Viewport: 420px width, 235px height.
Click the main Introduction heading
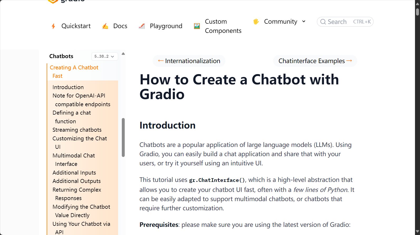[167, 125]
